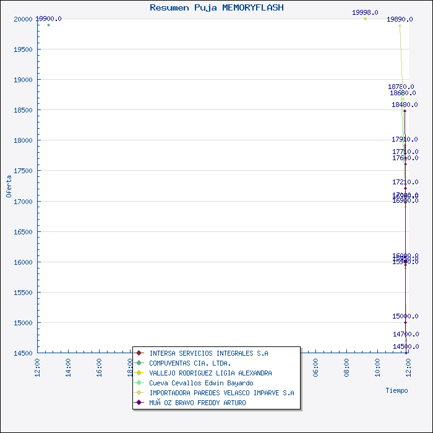
Task: Click the COMPUVENTAS CIA. LTDA. legend marker
Action: pos(140,363)
